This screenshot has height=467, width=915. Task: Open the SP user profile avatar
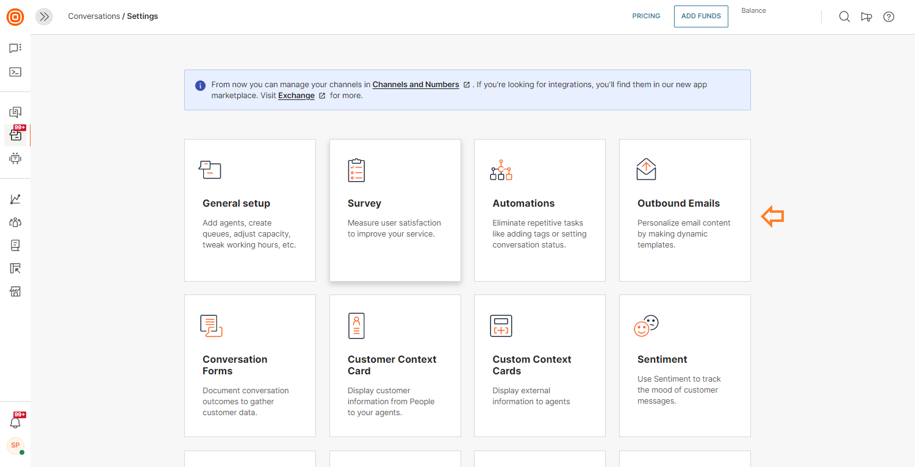[x=15, y=446]
